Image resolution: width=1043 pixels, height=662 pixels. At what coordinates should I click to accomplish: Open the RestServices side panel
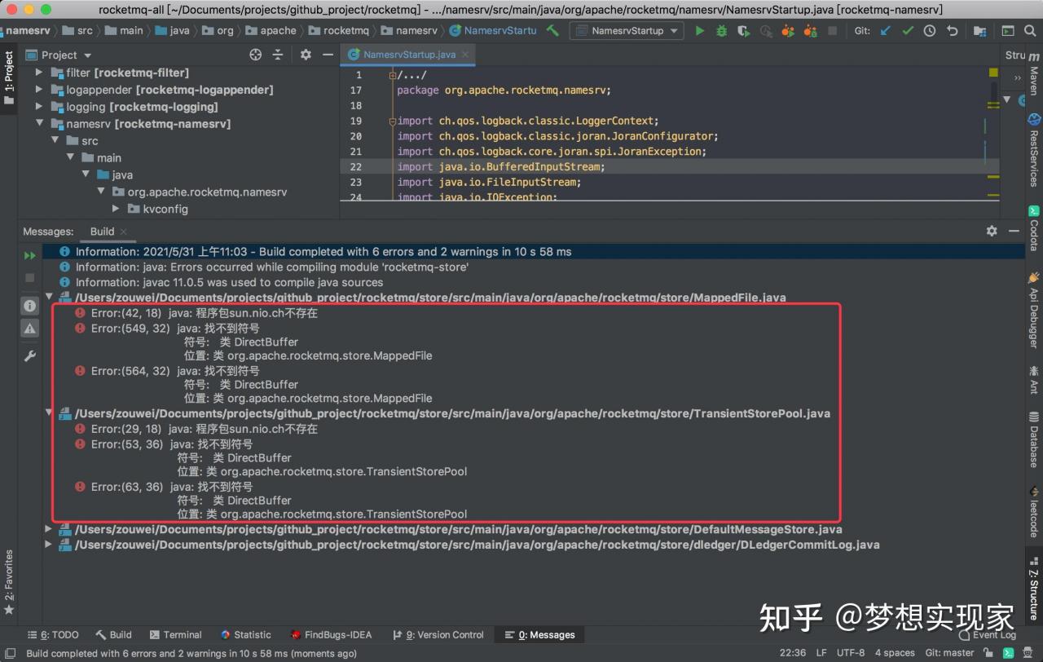(x=1034, y=150)
